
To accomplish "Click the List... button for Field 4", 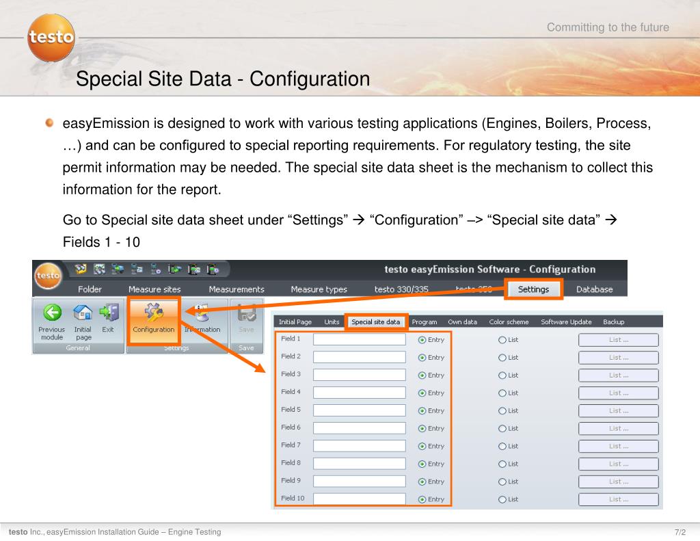I will [618, 393].
